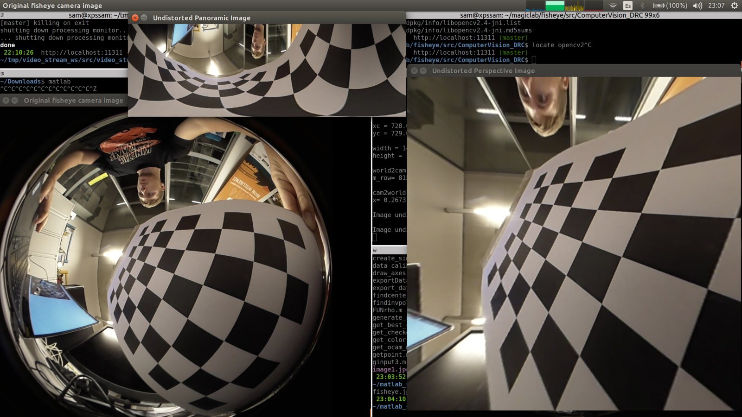Click the "[master] killing on exit" line

click(x=45, y=23)
